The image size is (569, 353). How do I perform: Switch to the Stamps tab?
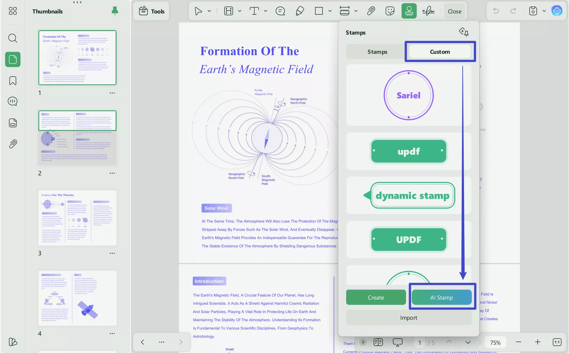[x=377, y=52]
